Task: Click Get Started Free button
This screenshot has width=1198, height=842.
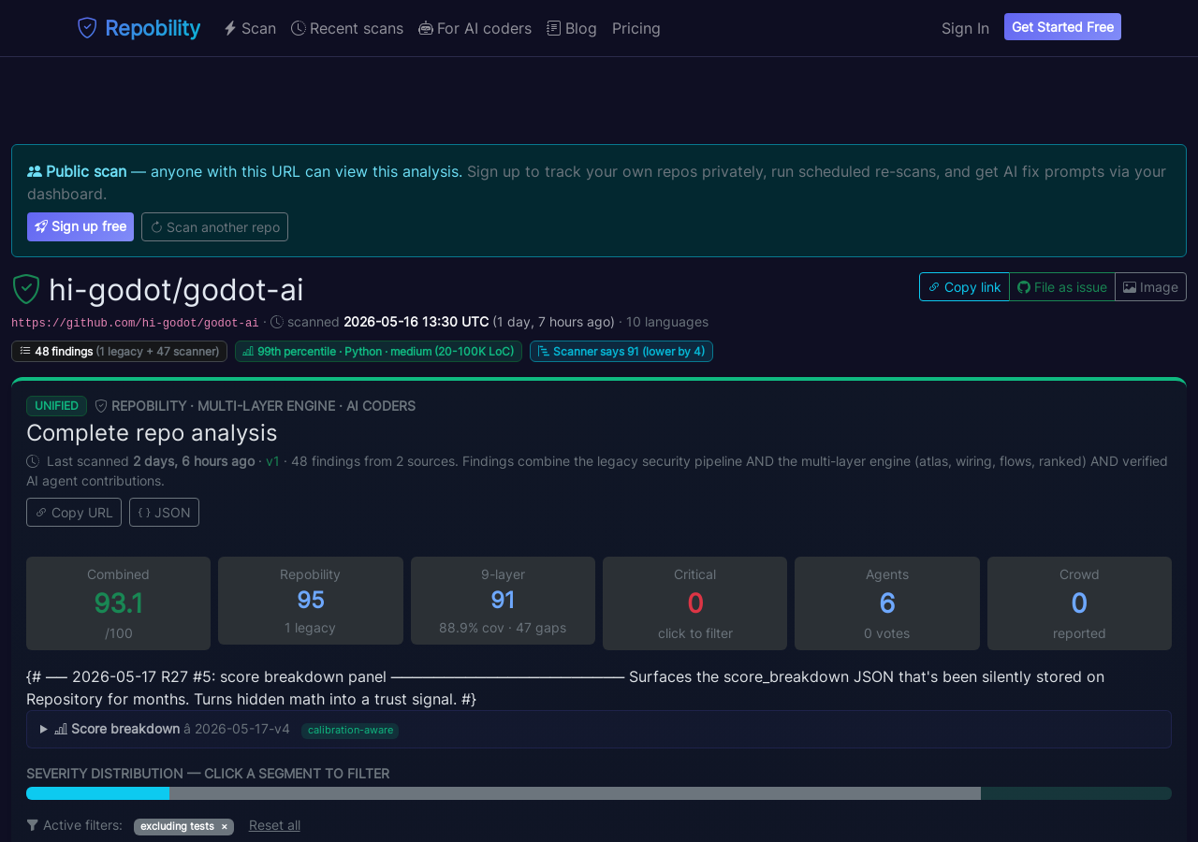Action: pyautogui.click(x=1062, y=27)
